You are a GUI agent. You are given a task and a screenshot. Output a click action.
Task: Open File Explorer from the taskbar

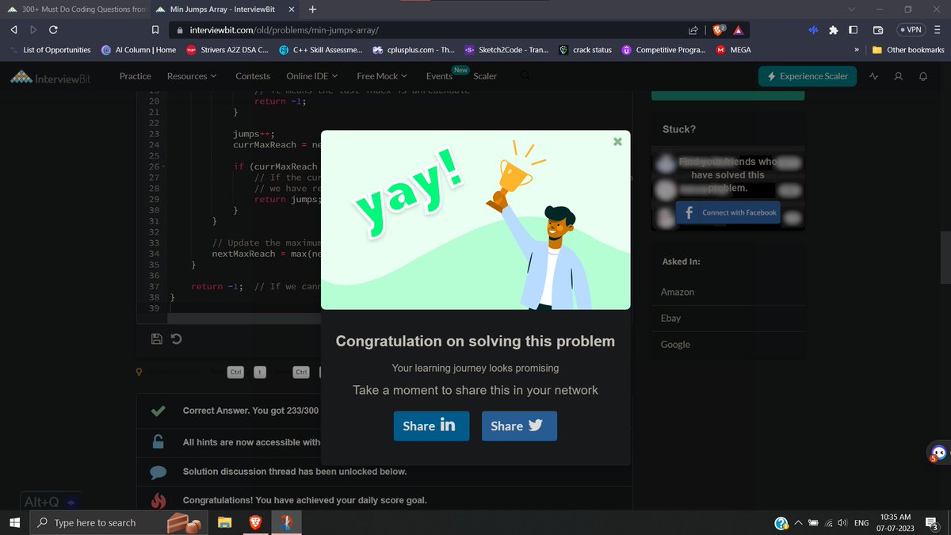(x=225, y=522)
